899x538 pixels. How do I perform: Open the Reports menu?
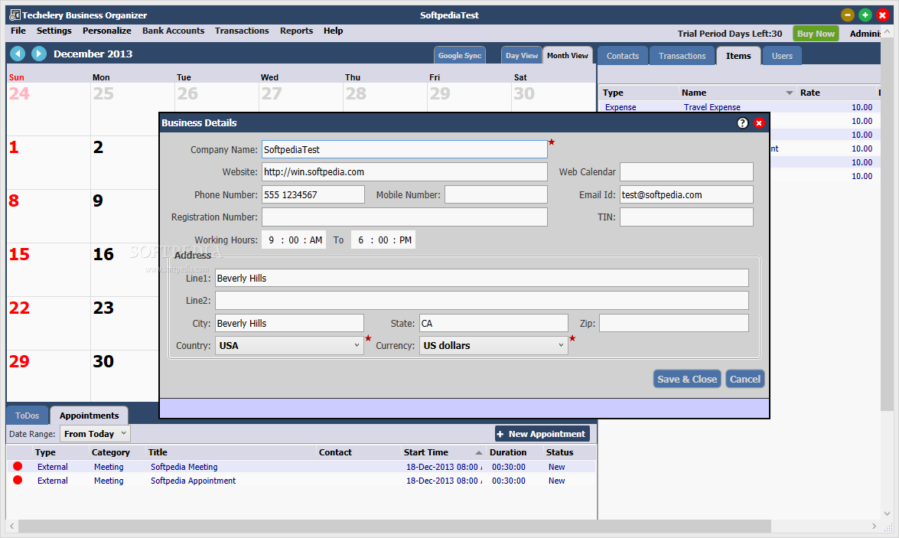[x=296, y=31]
